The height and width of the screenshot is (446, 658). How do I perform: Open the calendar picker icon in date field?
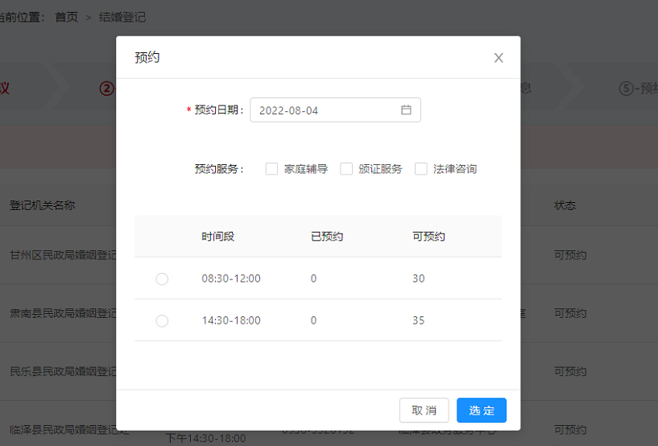(406, 110)
